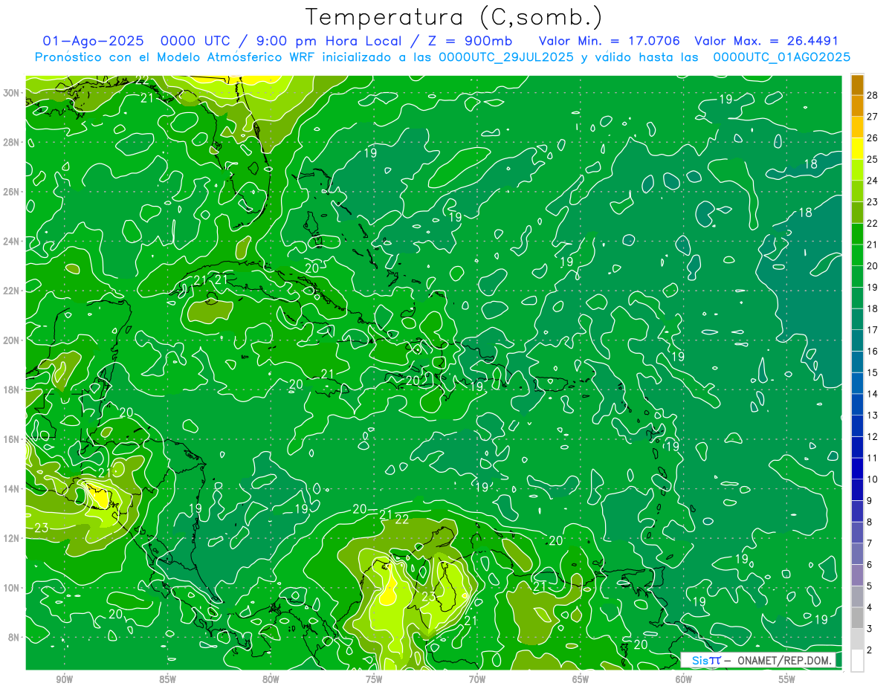Click the 24N latitude axis label
This screenshot has height=689, width=892.
pyautogui.click(x=12, y=241)
